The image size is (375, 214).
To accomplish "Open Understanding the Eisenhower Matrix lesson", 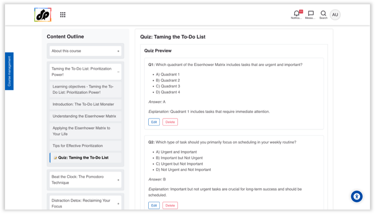I will pyautogui.click(x=85, y=116).
